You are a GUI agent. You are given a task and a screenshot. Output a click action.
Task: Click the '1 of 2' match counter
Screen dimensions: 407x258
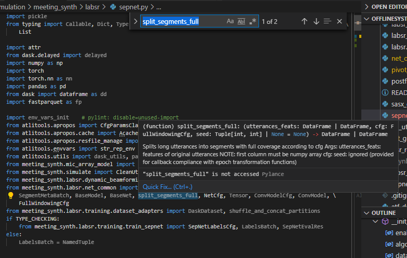[269, 22]
